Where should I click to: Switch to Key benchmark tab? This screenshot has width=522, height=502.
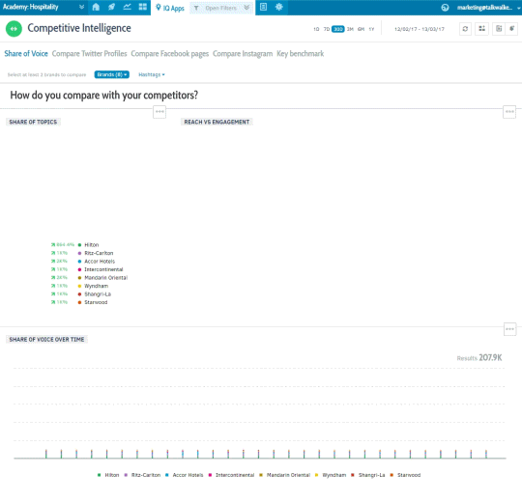[300, 54]
